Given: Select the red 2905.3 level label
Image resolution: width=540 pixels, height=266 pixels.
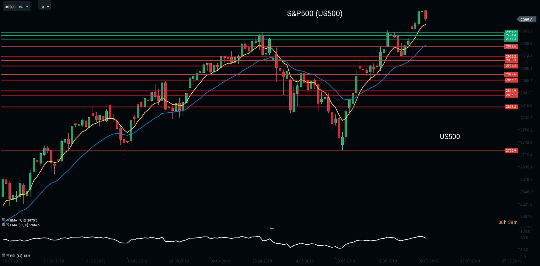Looking at the screenshot, I should [x=511, y=60].
